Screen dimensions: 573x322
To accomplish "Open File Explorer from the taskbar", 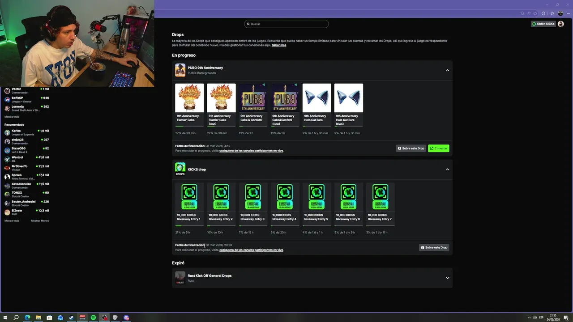I will [38, 318].
